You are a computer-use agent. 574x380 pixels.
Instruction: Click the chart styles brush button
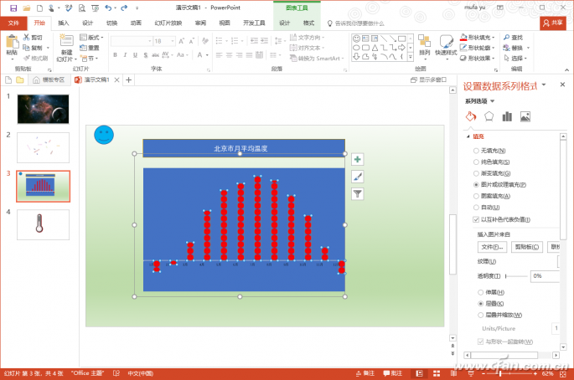(x=357, y=177)
